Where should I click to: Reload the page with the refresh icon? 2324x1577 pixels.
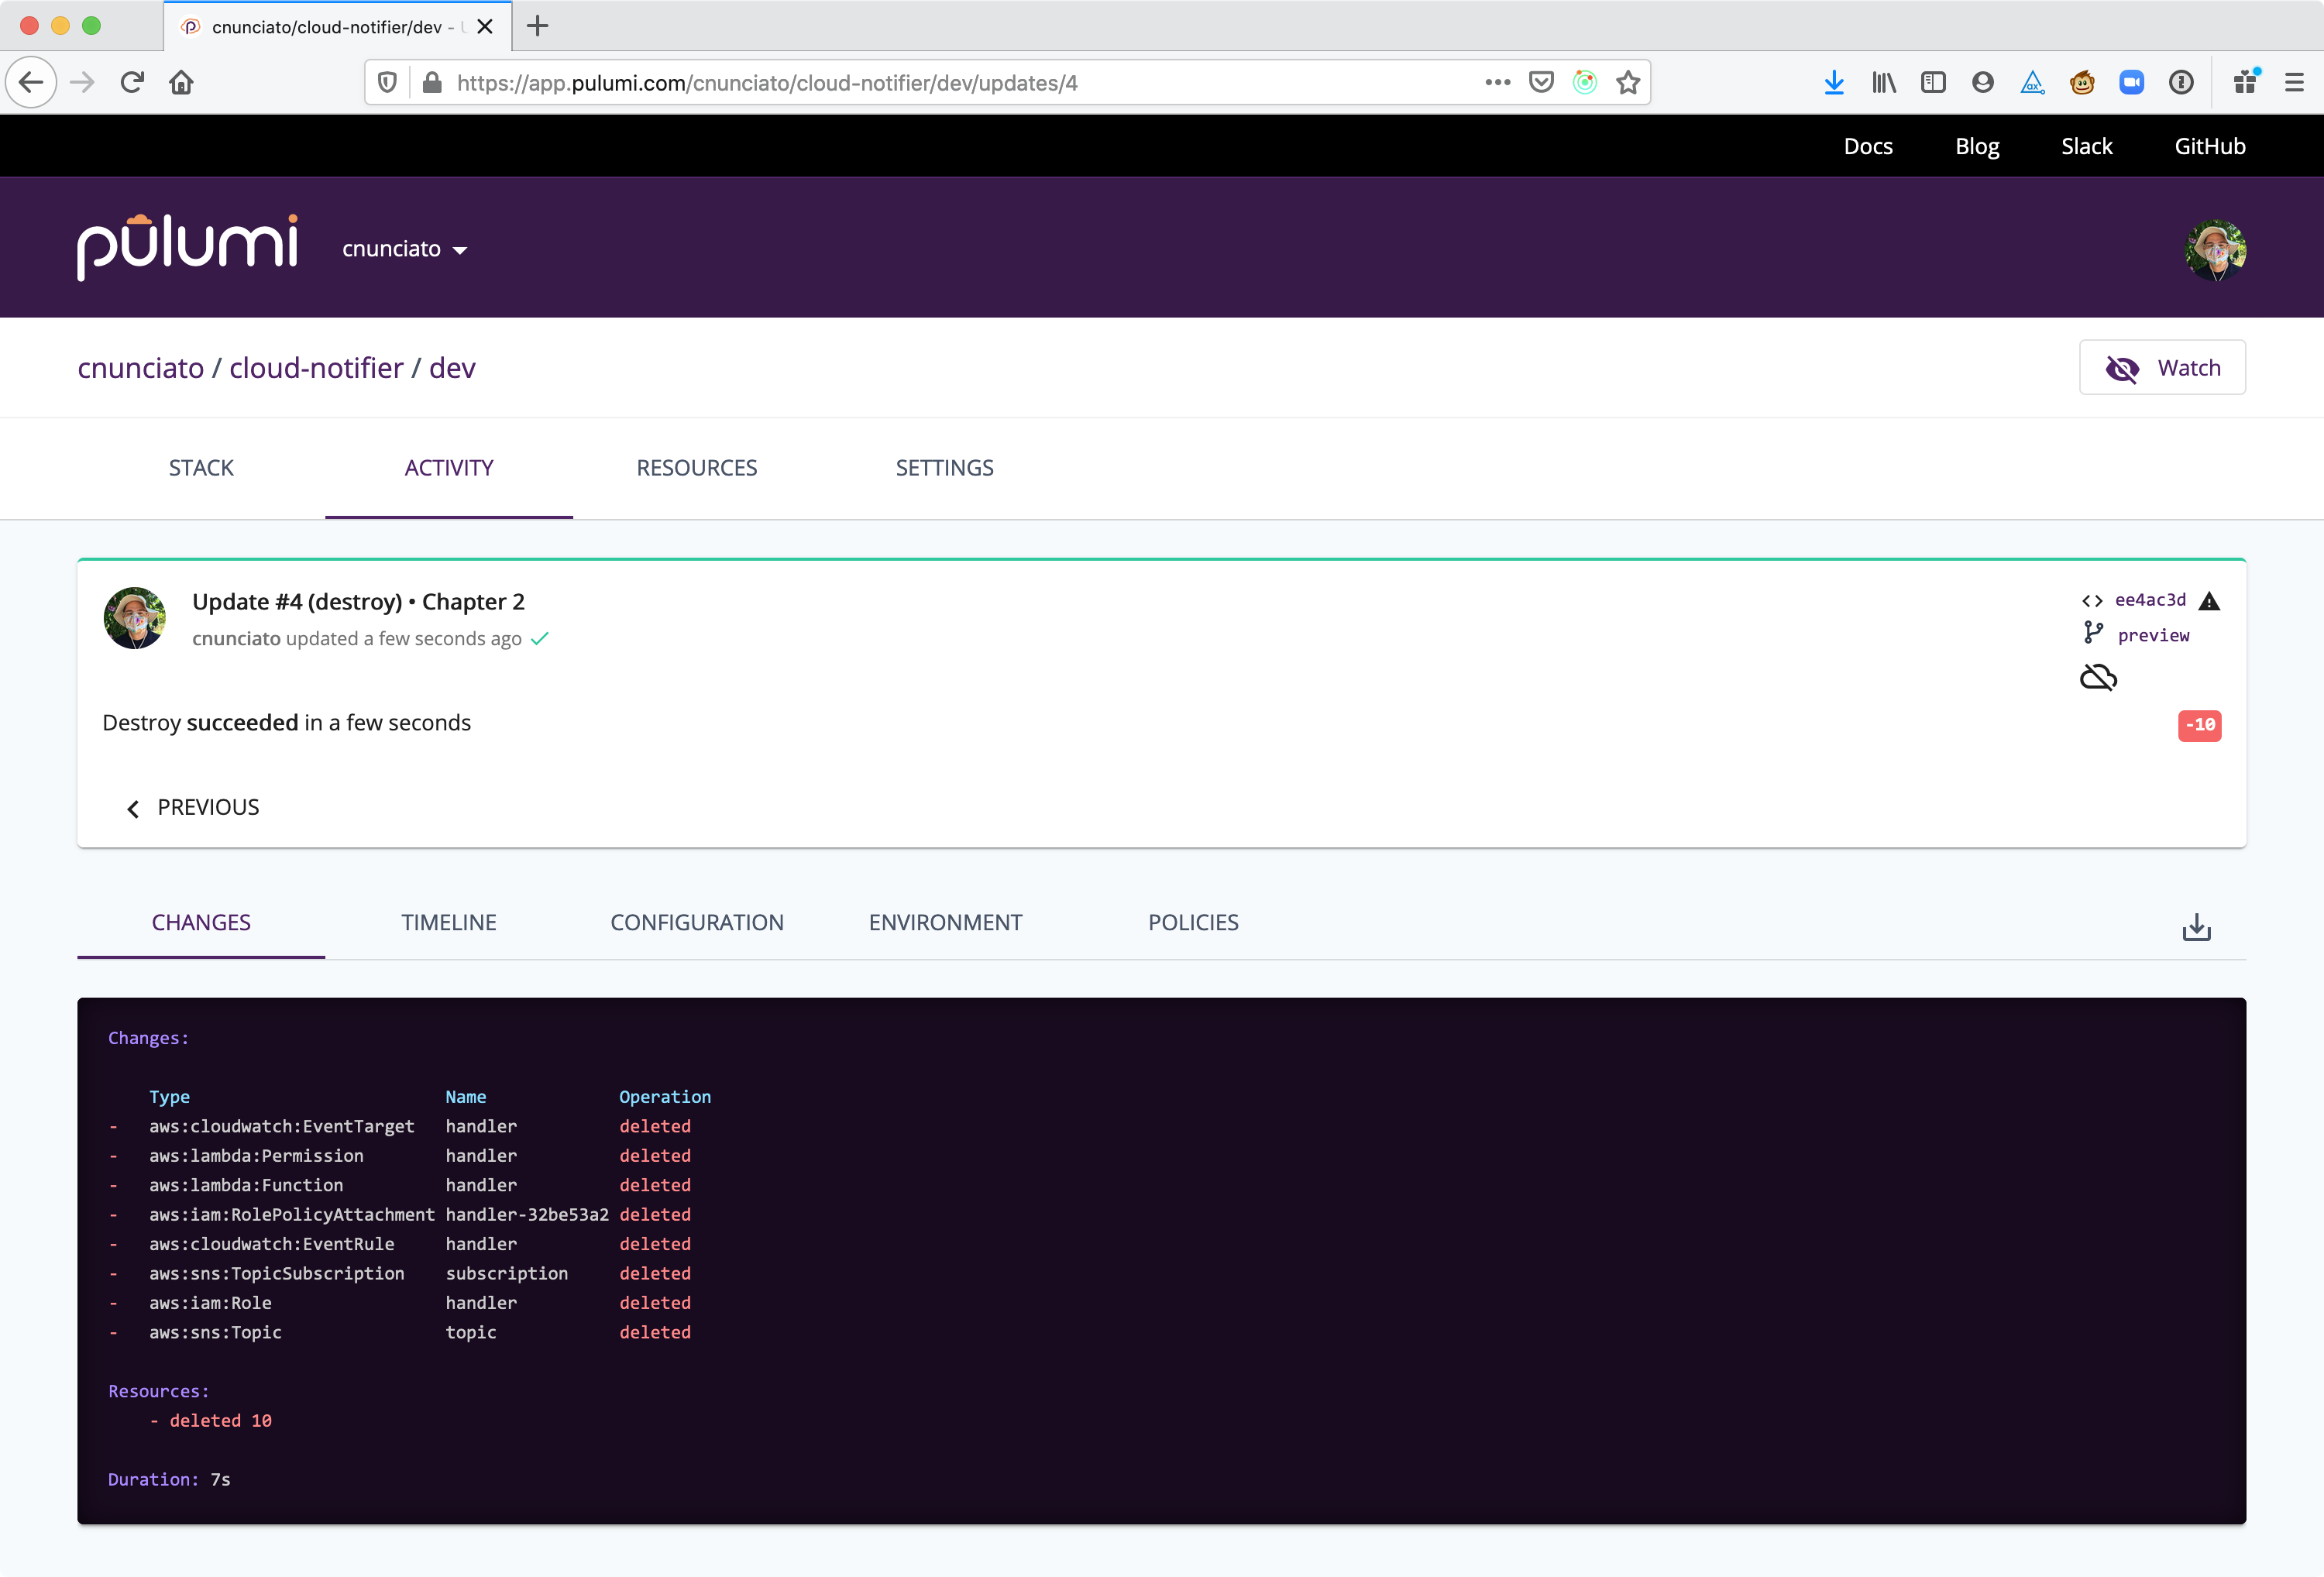point(132,82)
